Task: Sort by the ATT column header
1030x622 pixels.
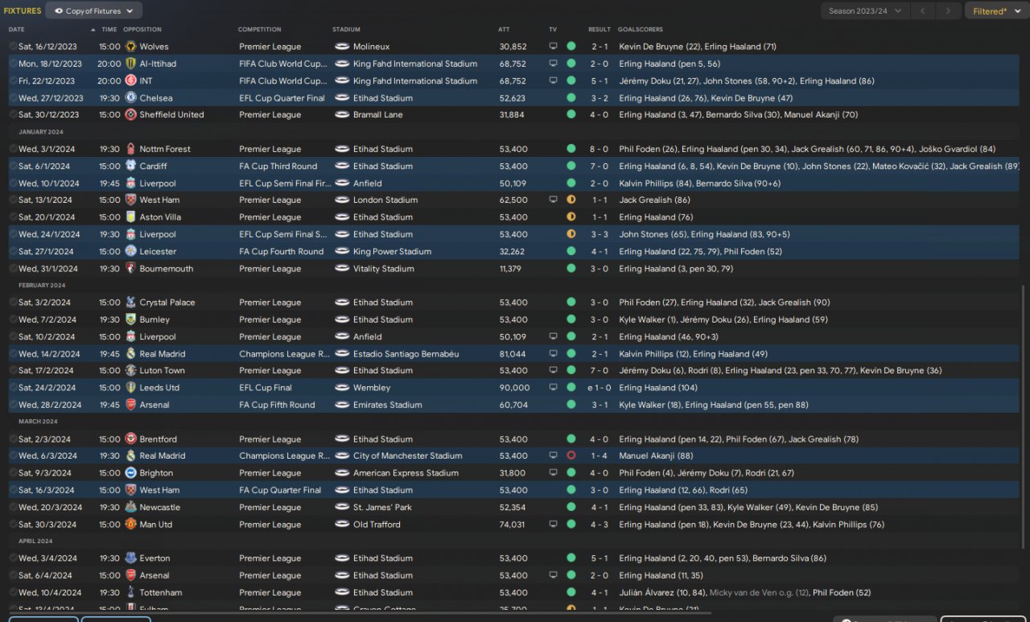Action: coord(504,30)
